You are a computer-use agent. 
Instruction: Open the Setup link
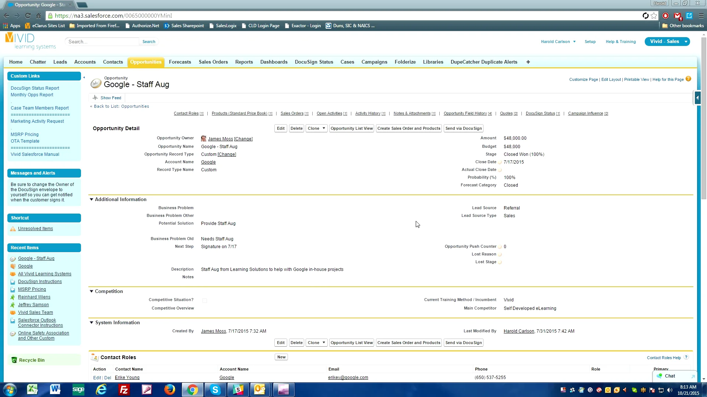tap(590, 42)
